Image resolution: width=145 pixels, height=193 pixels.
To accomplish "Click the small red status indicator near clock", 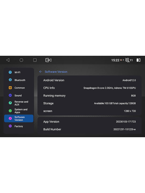I will [x=121, y=60].
